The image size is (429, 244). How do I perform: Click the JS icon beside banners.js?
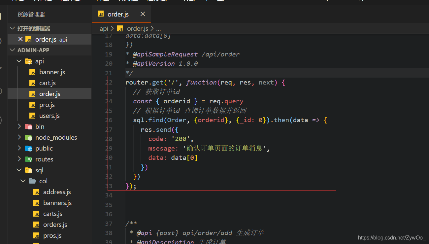click(x=37, y=203)
